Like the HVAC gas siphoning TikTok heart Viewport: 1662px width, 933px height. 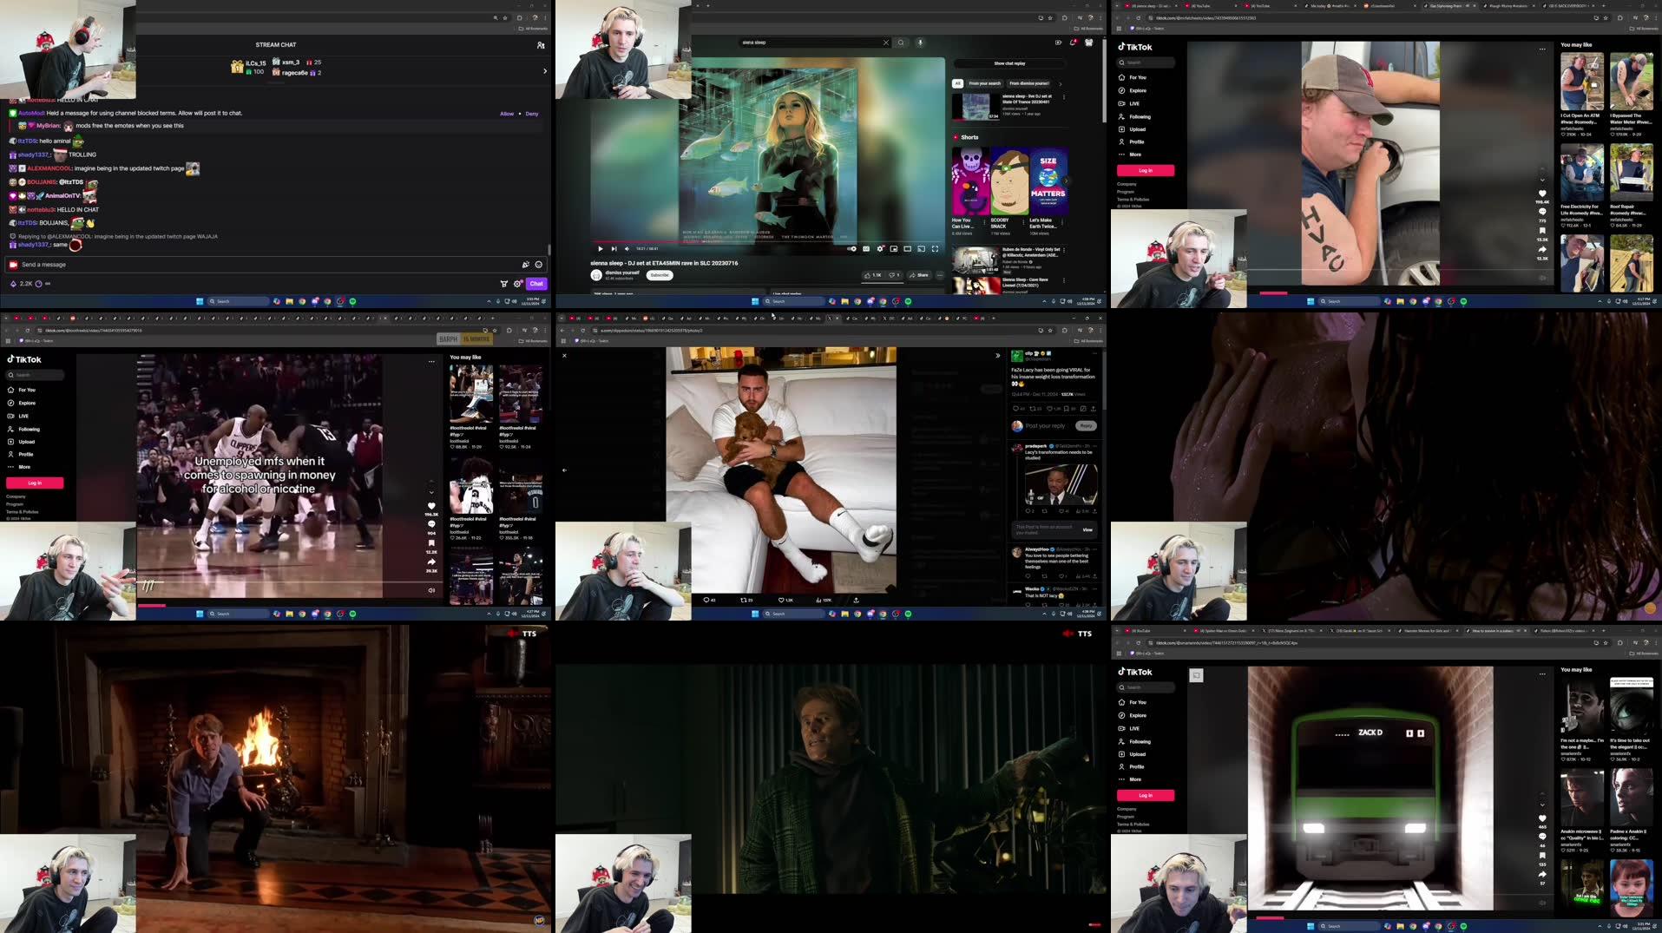coord(1542,194)
